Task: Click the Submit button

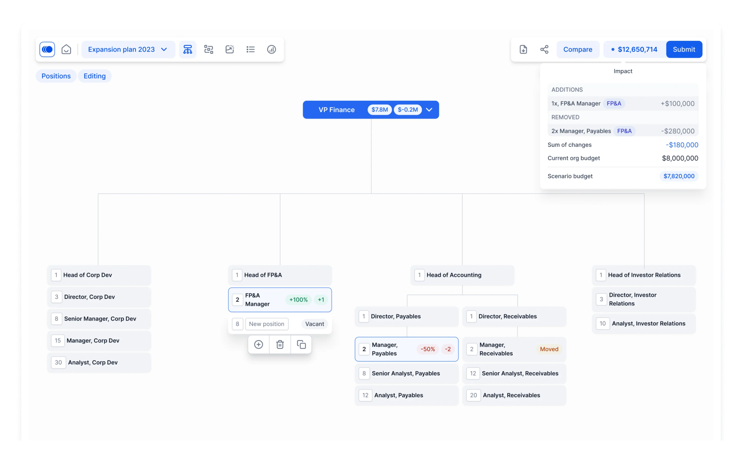Action: pos(684,49)
